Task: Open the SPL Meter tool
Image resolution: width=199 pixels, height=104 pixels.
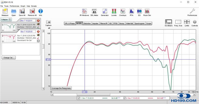Action: pyautogui.click(x=94, y=12)
